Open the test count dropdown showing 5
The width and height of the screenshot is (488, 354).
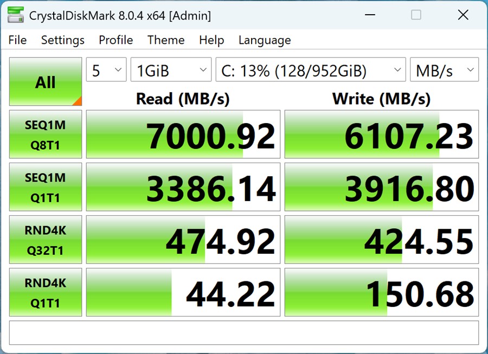[106, 70]
